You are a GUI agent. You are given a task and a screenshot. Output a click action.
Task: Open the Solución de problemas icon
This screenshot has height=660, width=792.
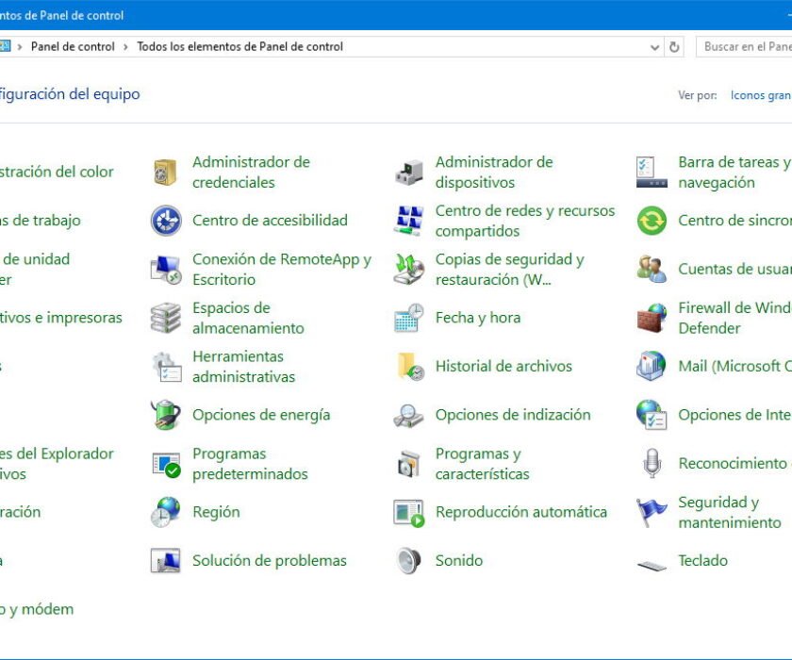click(166, 560)
